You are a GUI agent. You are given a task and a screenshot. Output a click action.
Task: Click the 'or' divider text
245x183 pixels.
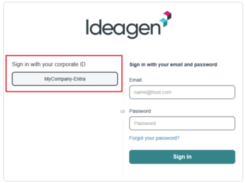pyautogui.click(x=123, y=111)
